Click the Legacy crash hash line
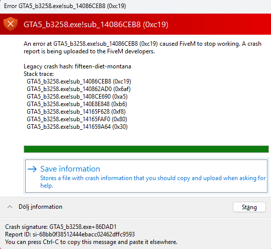The height and width of the screenshot is (249, 271). [77, 66]
